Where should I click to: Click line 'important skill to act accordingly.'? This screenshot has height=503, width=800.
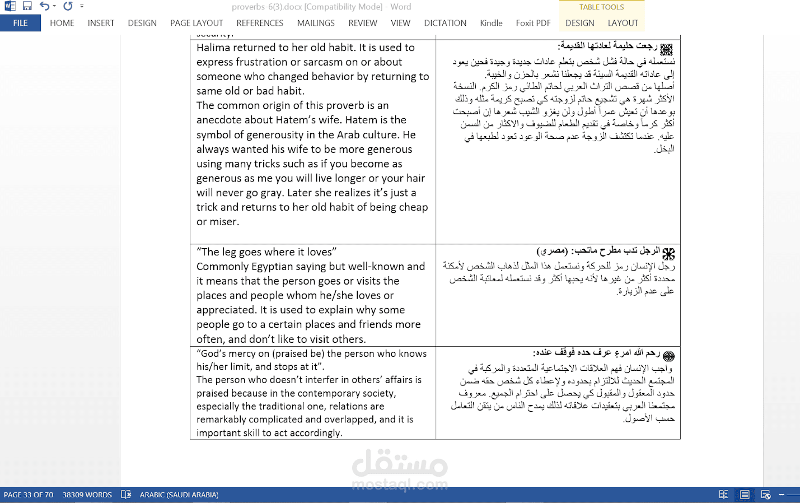(269, 433)
